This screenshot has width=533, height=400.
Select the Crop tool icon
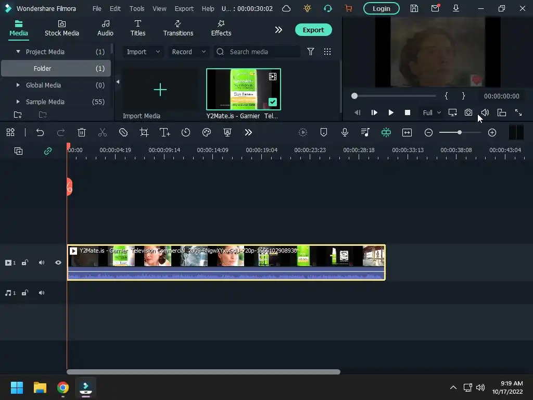coord(144,132)
